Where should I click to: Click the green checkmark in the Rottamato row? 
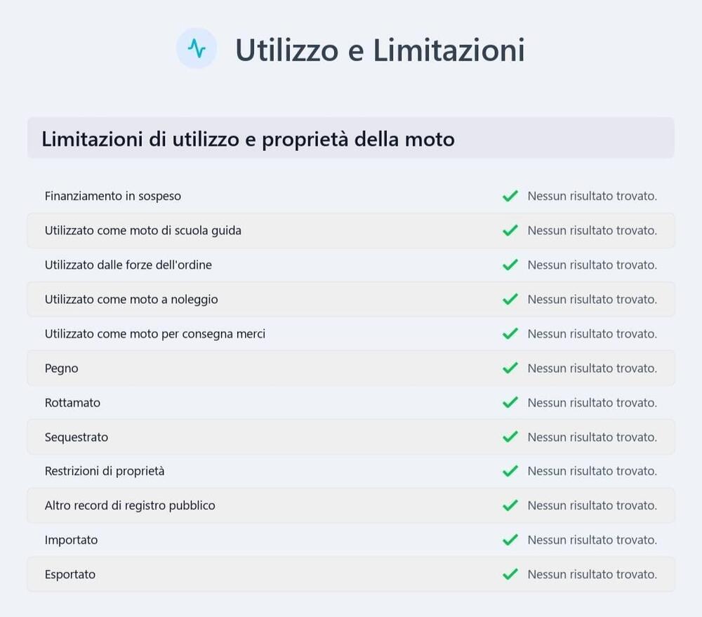510,402
